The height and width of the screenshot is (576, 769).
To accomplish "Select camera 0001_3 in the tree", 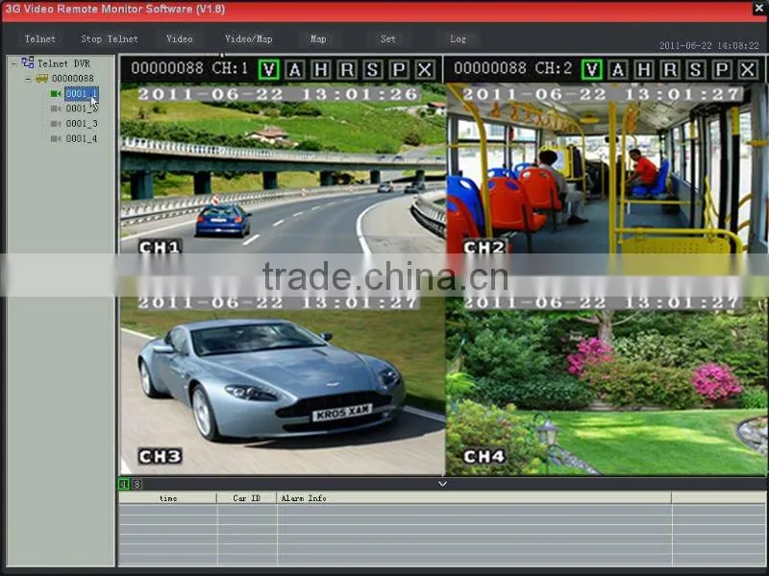I will coord(82,124).
